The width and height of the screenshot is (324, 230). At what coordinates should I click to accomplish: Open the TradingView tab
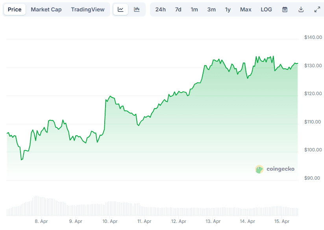(x=88, y=9)
